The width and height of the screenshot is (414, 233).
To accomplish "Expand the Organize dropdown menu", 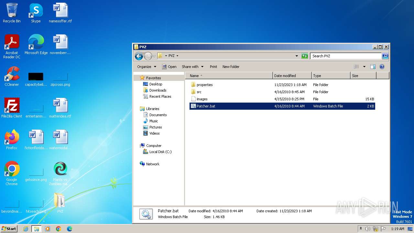I will tap(147, 67).
